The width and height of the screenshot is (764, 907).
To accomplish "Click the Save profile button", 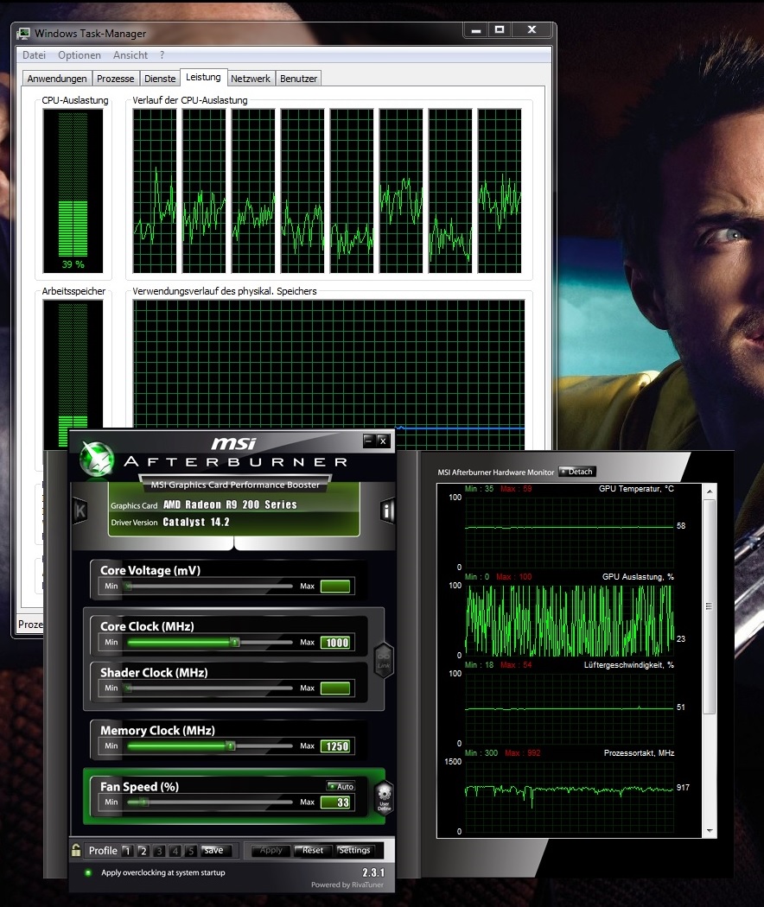I will (217, 850).
